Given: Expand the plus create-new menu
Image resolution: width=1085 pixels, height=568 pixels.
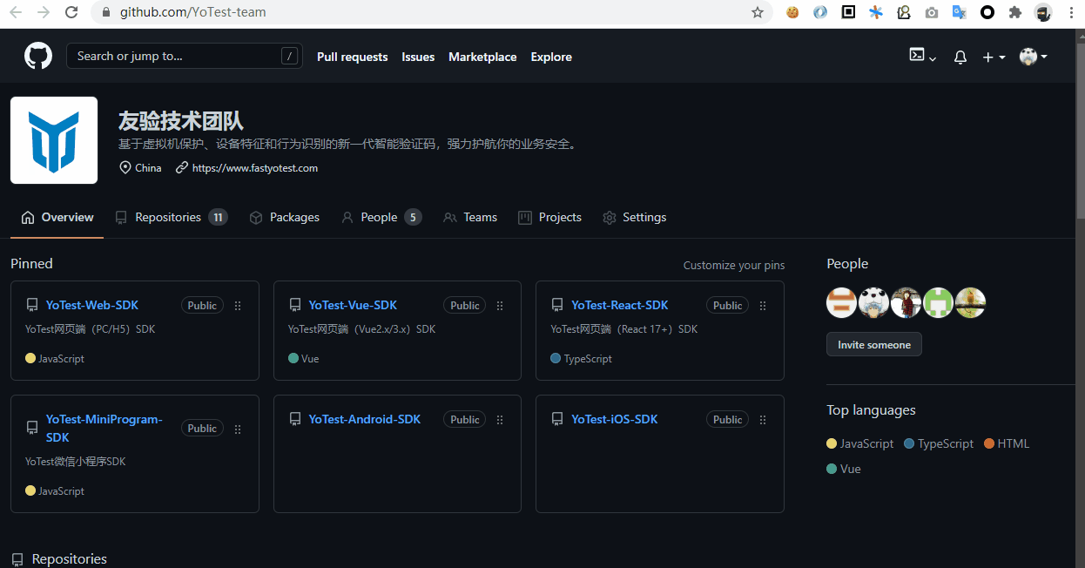Looking at the screenshot, I should tap(994, 57).
